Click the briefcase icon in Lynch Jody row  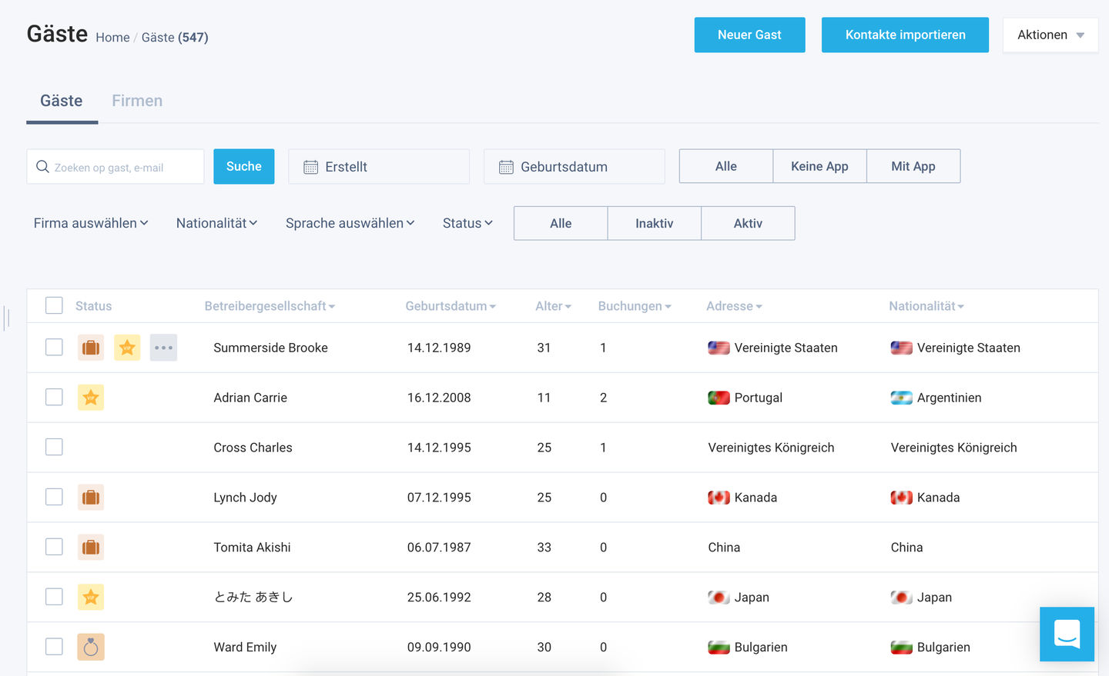coord(91,498)
